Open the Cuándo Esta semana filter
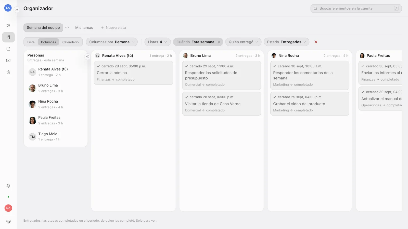408x229 pixels. pos(195,42)
